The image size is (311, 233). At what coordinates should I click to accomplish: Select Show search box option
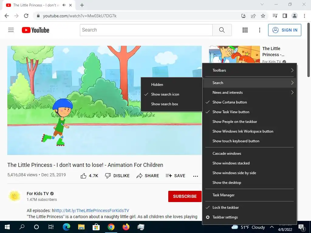click(x=172, y=104)
